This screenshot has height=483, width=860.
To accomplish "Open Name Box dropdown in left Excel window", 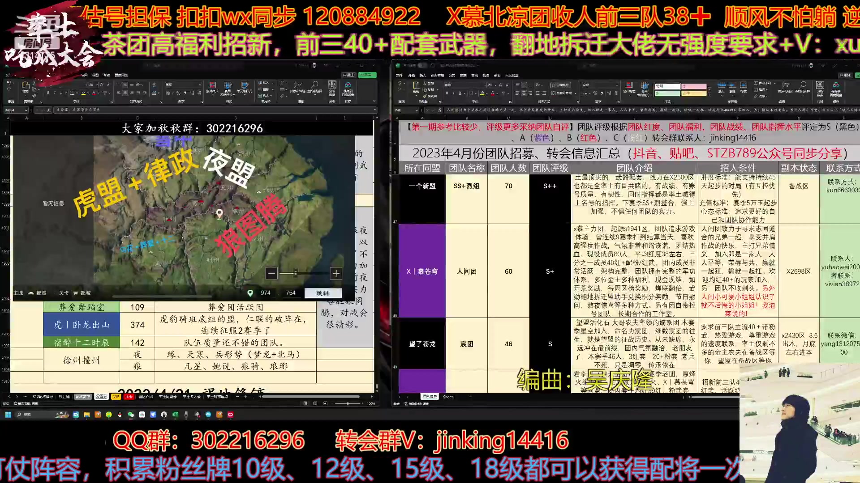I will pos(26,110).
